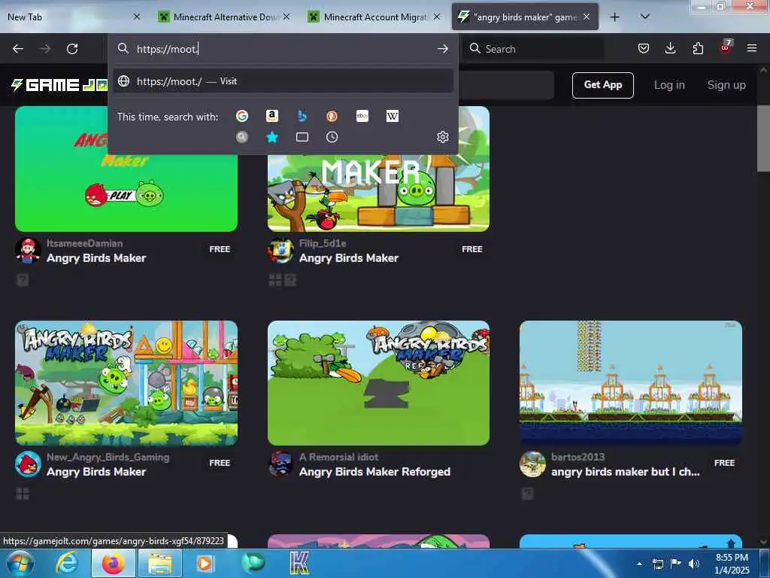This screenshot has width=770, height=578.
Task: Go back to the previous page
Action: tap(18, 49)
